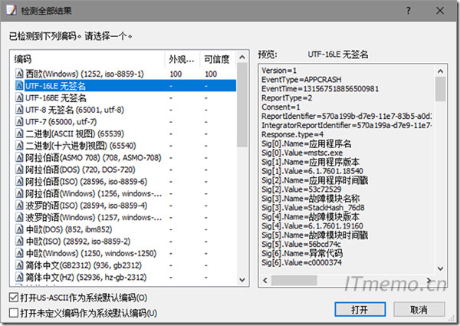The width and height of the screenshot is (460, 326).
Task: Click the preview pane down scroll arrow
Action: pyautogui.click(x=440, y=268)
